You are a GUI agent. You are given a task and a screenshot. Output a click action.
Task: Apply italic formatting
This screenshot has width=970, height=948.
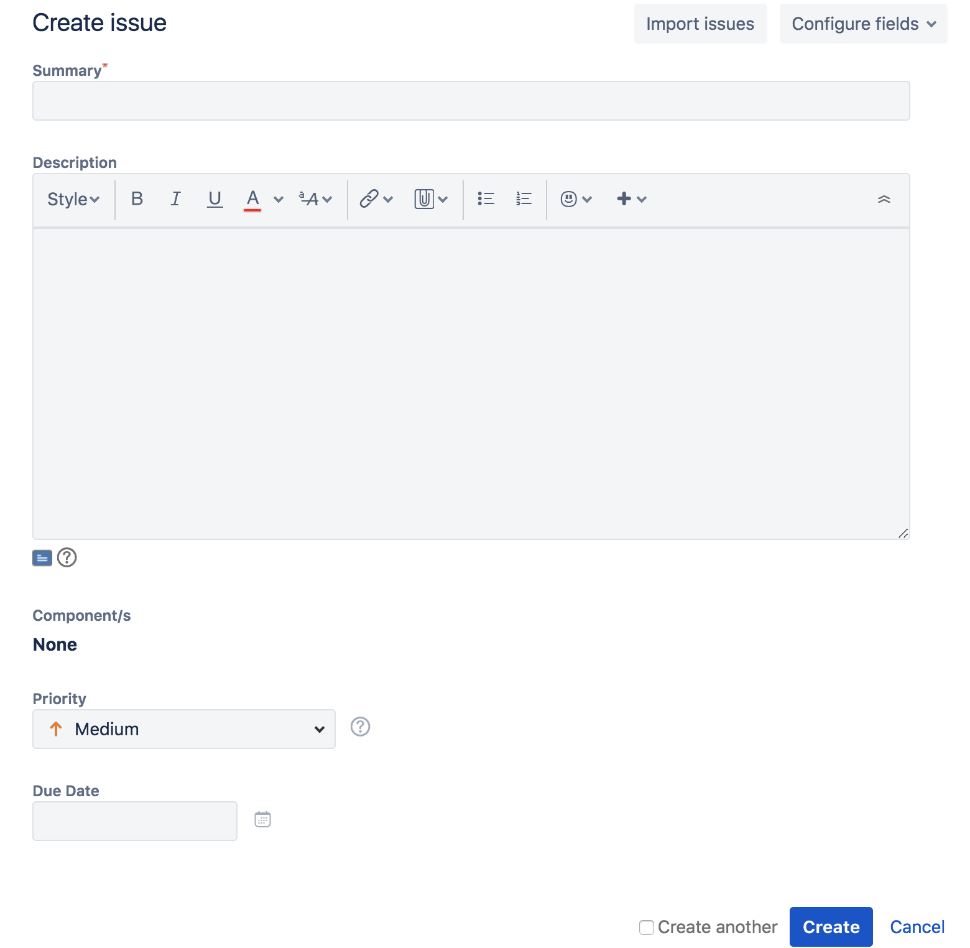tap(176, 199)
